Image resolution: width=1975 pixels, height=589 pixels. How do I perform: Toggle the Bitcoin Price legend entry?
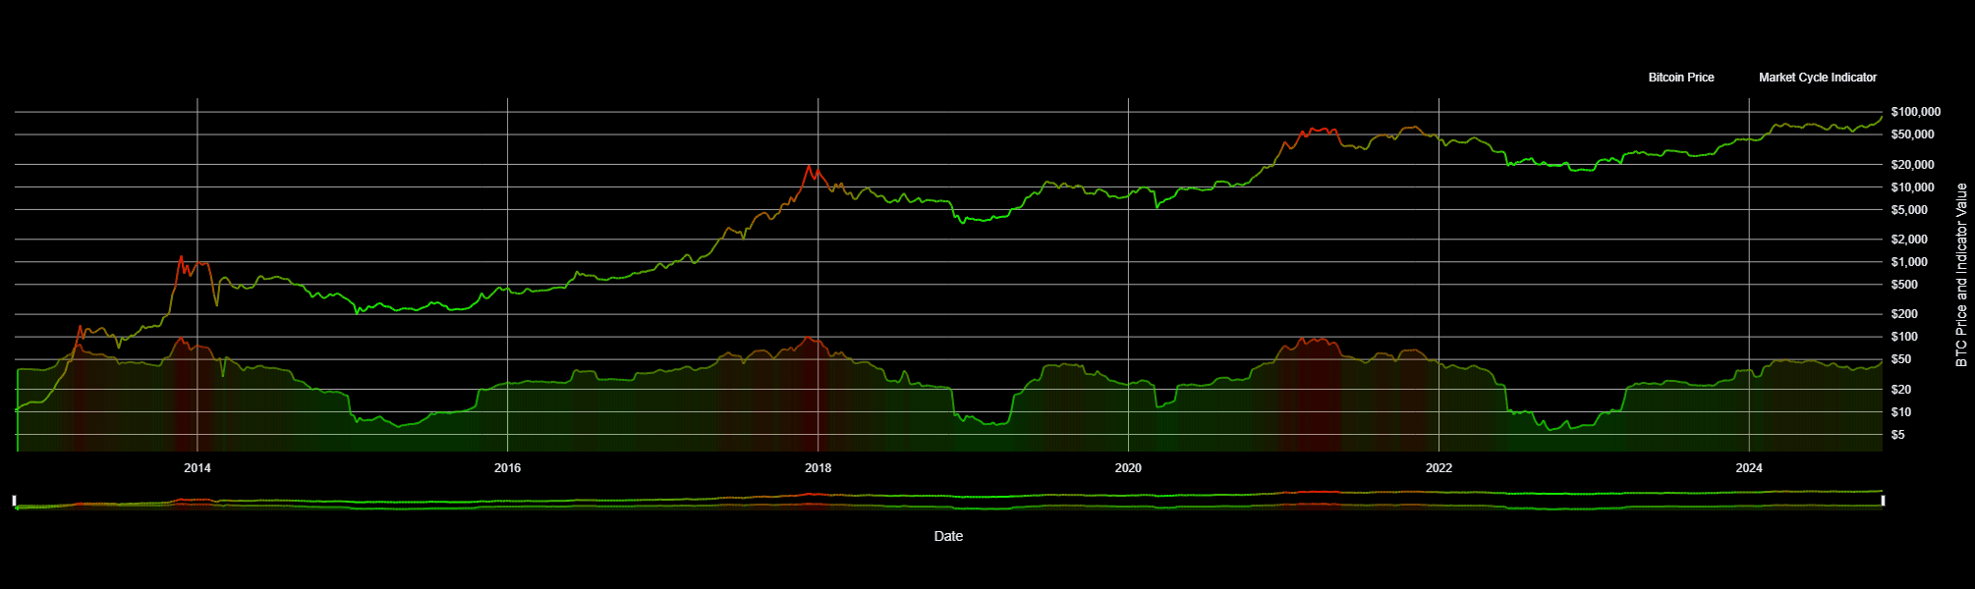pyautogui.click(x=1680, y=78)
